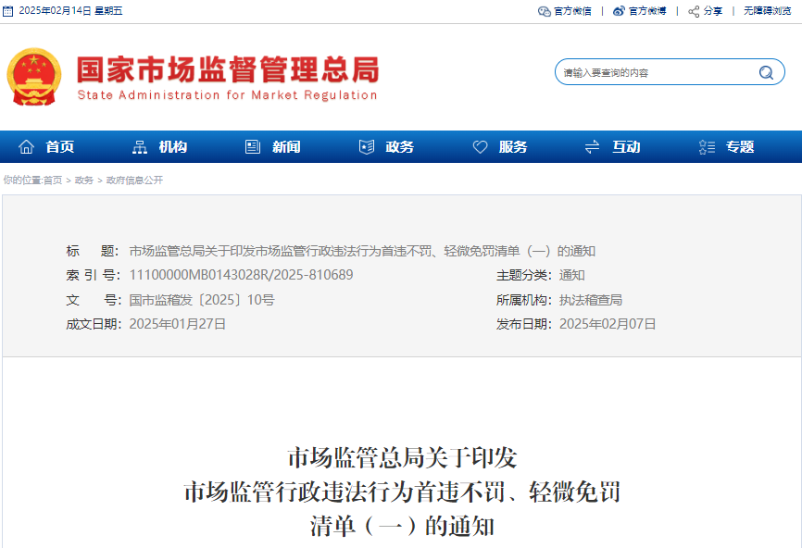Click the 分享 link text
Image resolution: width=802 pixels, height=548 pixels.
pyautogui.click(x=713, y=11)
